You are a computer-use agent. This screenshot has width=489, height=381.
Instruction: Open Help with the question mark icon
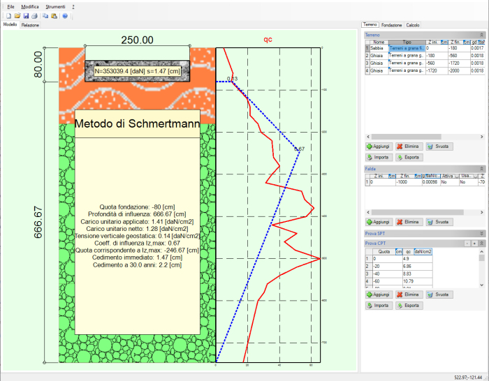65,15
